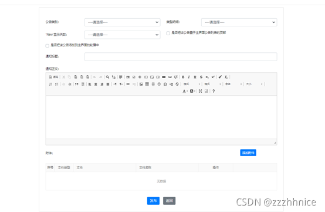Viewport: 325px width, 212px height.
Task: Click the Redo arrow icon
Action: point(100,77)
